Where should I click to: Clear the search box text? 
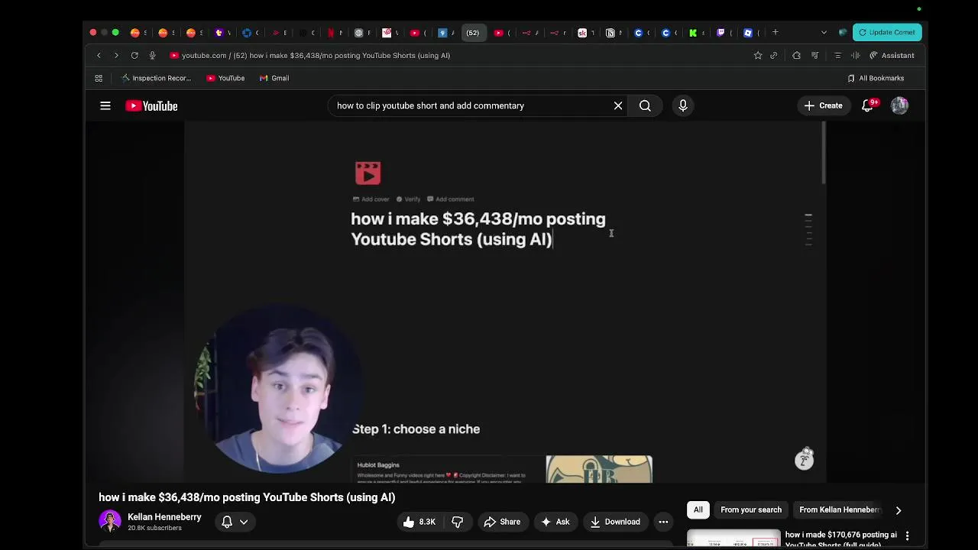(618, 106)
